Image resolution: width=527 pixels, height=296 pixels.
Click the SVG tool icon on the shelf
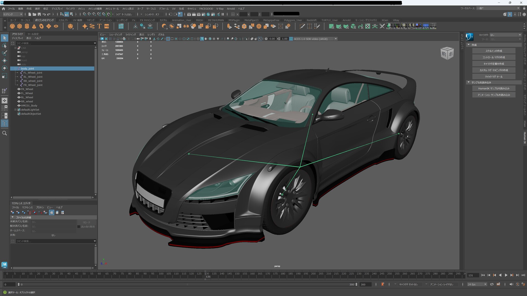[x=107, y=26]
